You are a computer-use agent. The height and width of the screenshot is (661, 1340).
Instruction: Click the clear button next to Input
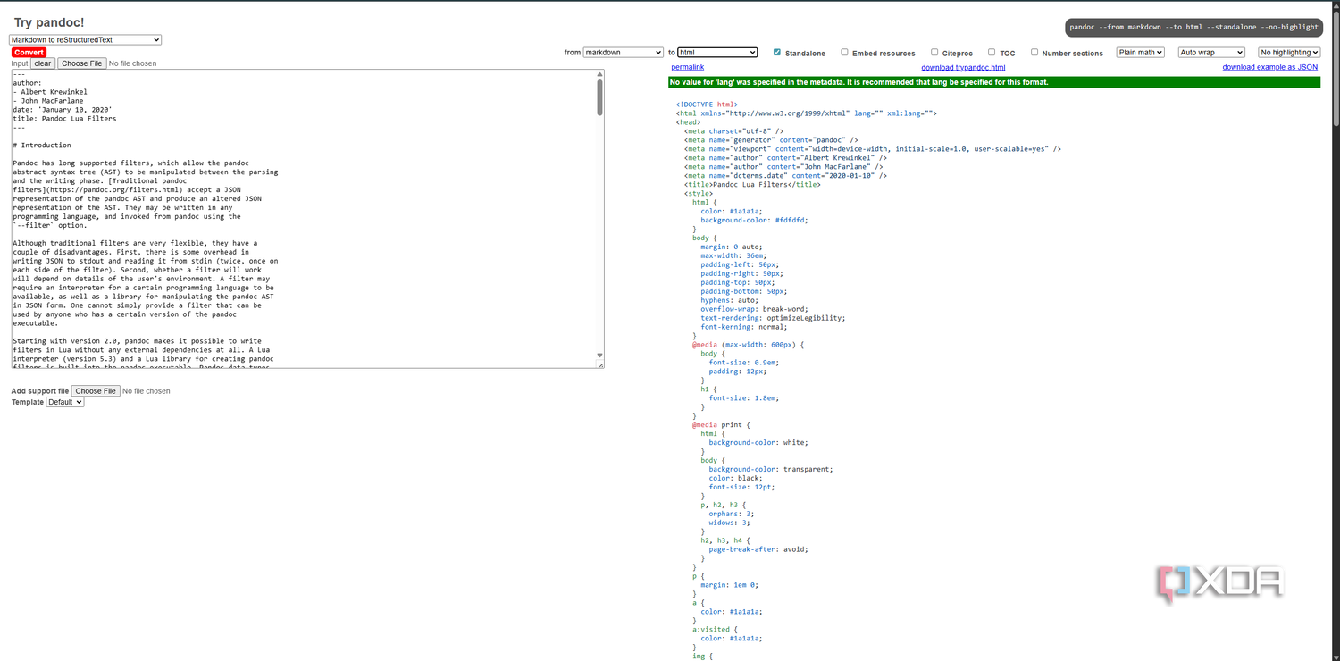43,63
